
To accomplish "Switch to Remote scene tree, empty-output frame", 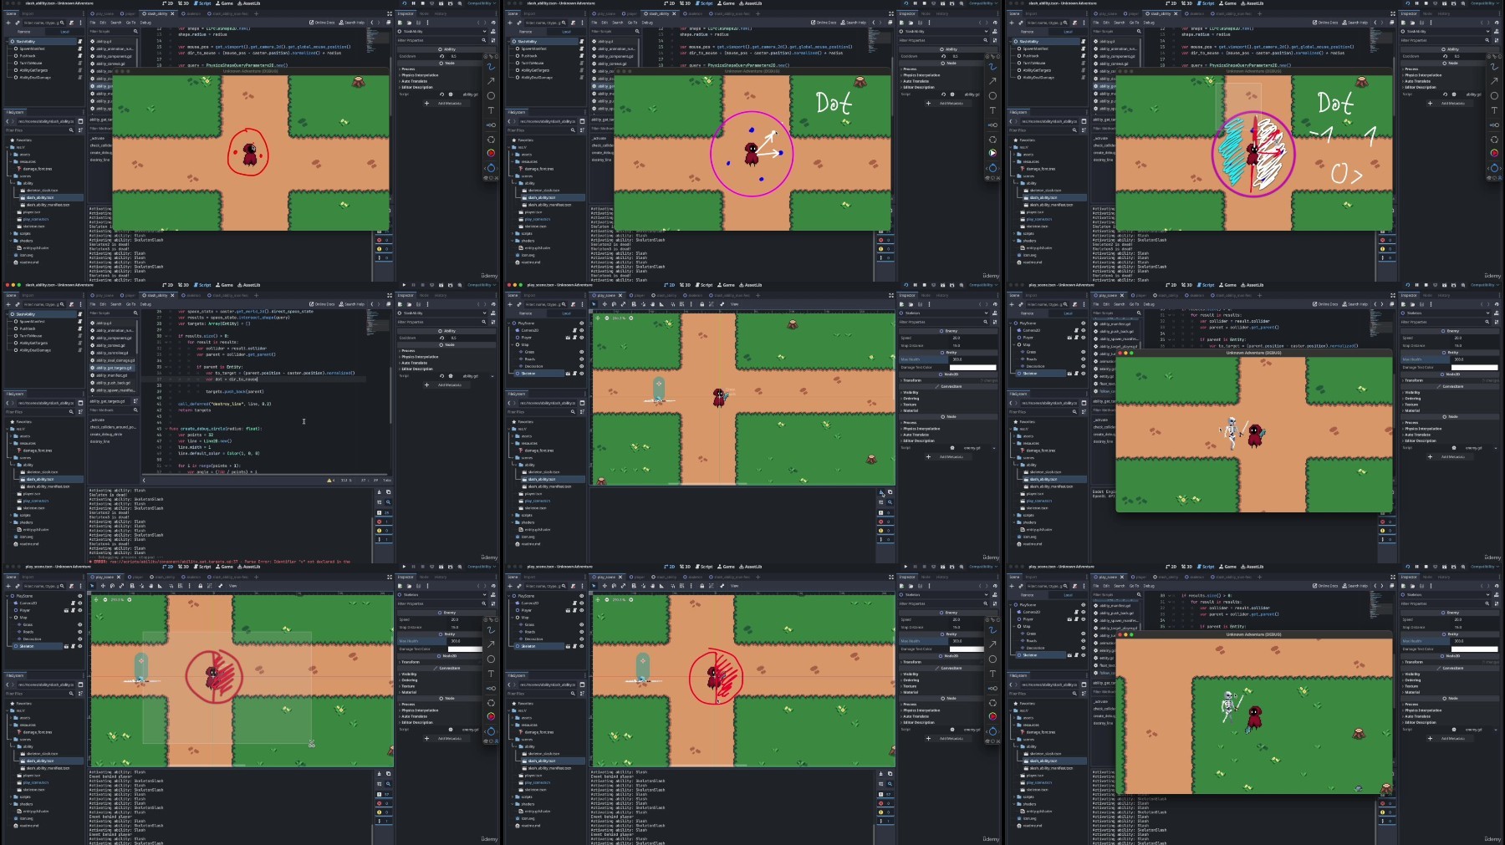I will (525, 313).
